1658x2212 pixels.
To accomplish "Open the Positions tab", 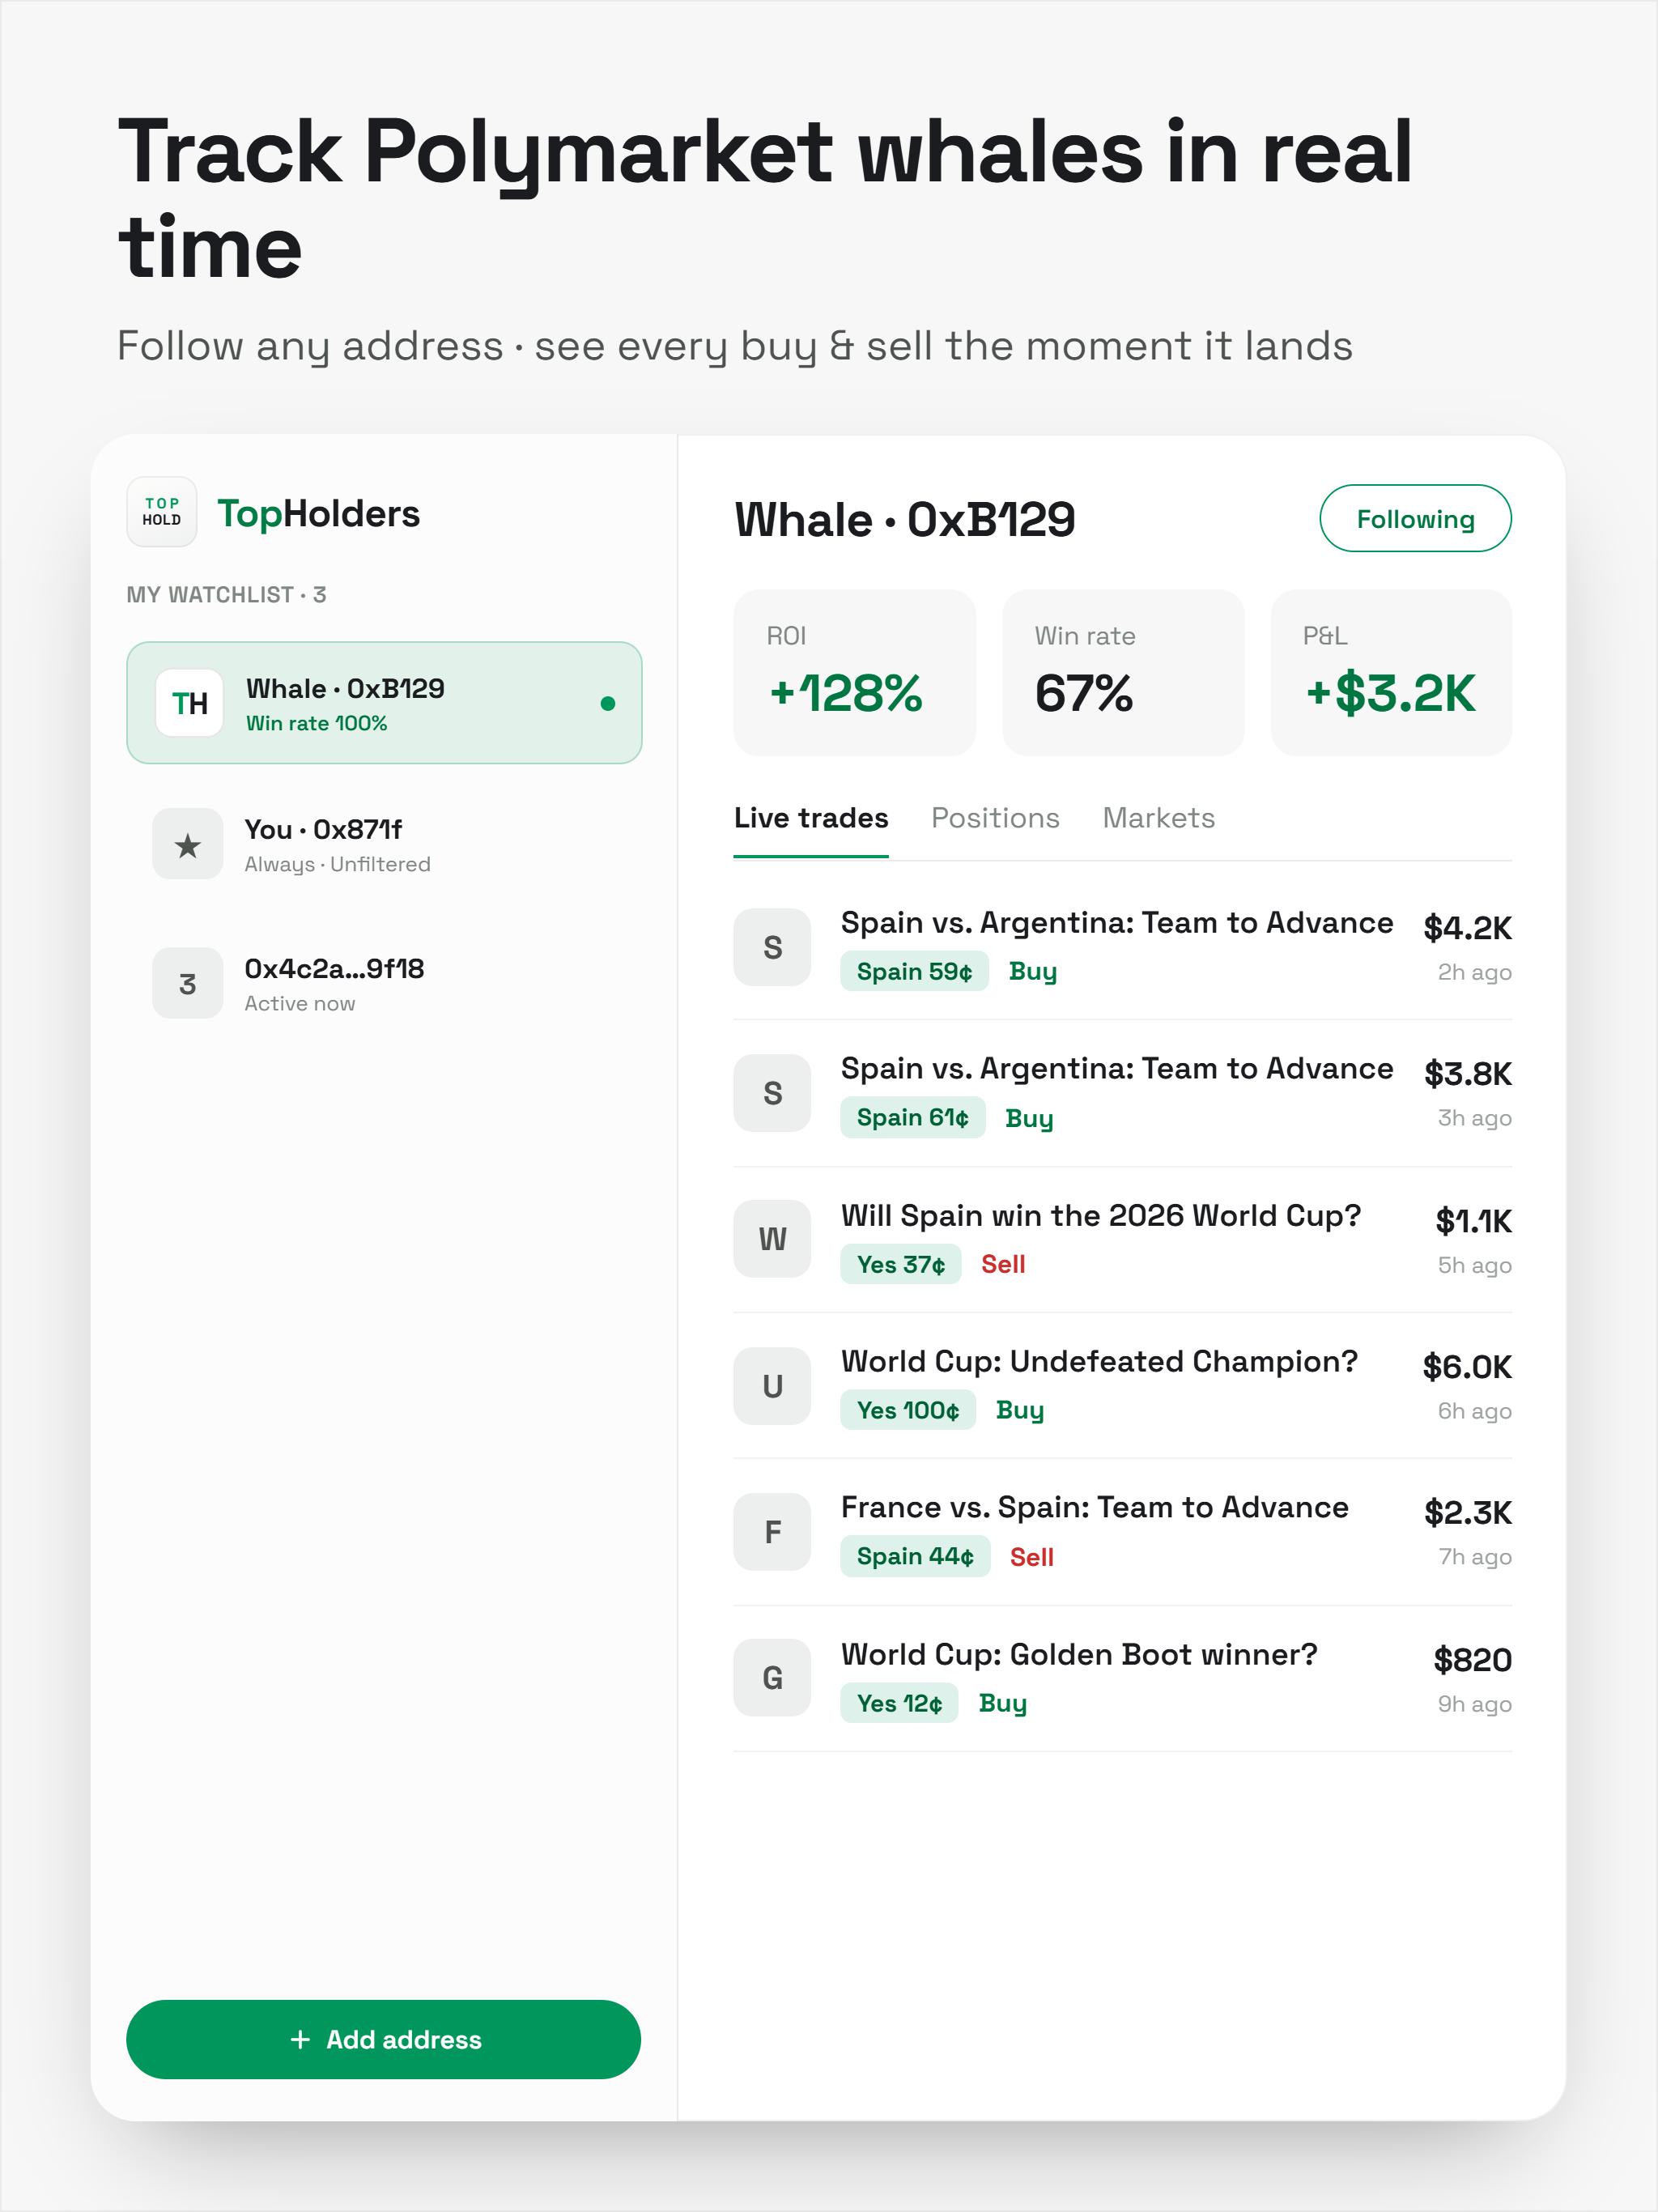I will click(x=995, y=818).
